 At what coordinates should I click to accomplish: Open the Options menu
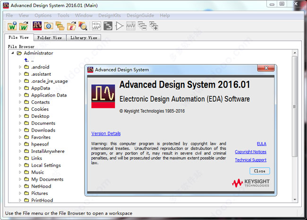43,15
